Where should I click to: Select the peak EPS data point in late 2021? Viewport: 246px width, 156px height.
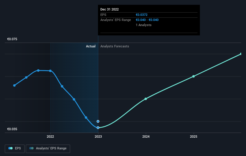(x=38, y=70)
